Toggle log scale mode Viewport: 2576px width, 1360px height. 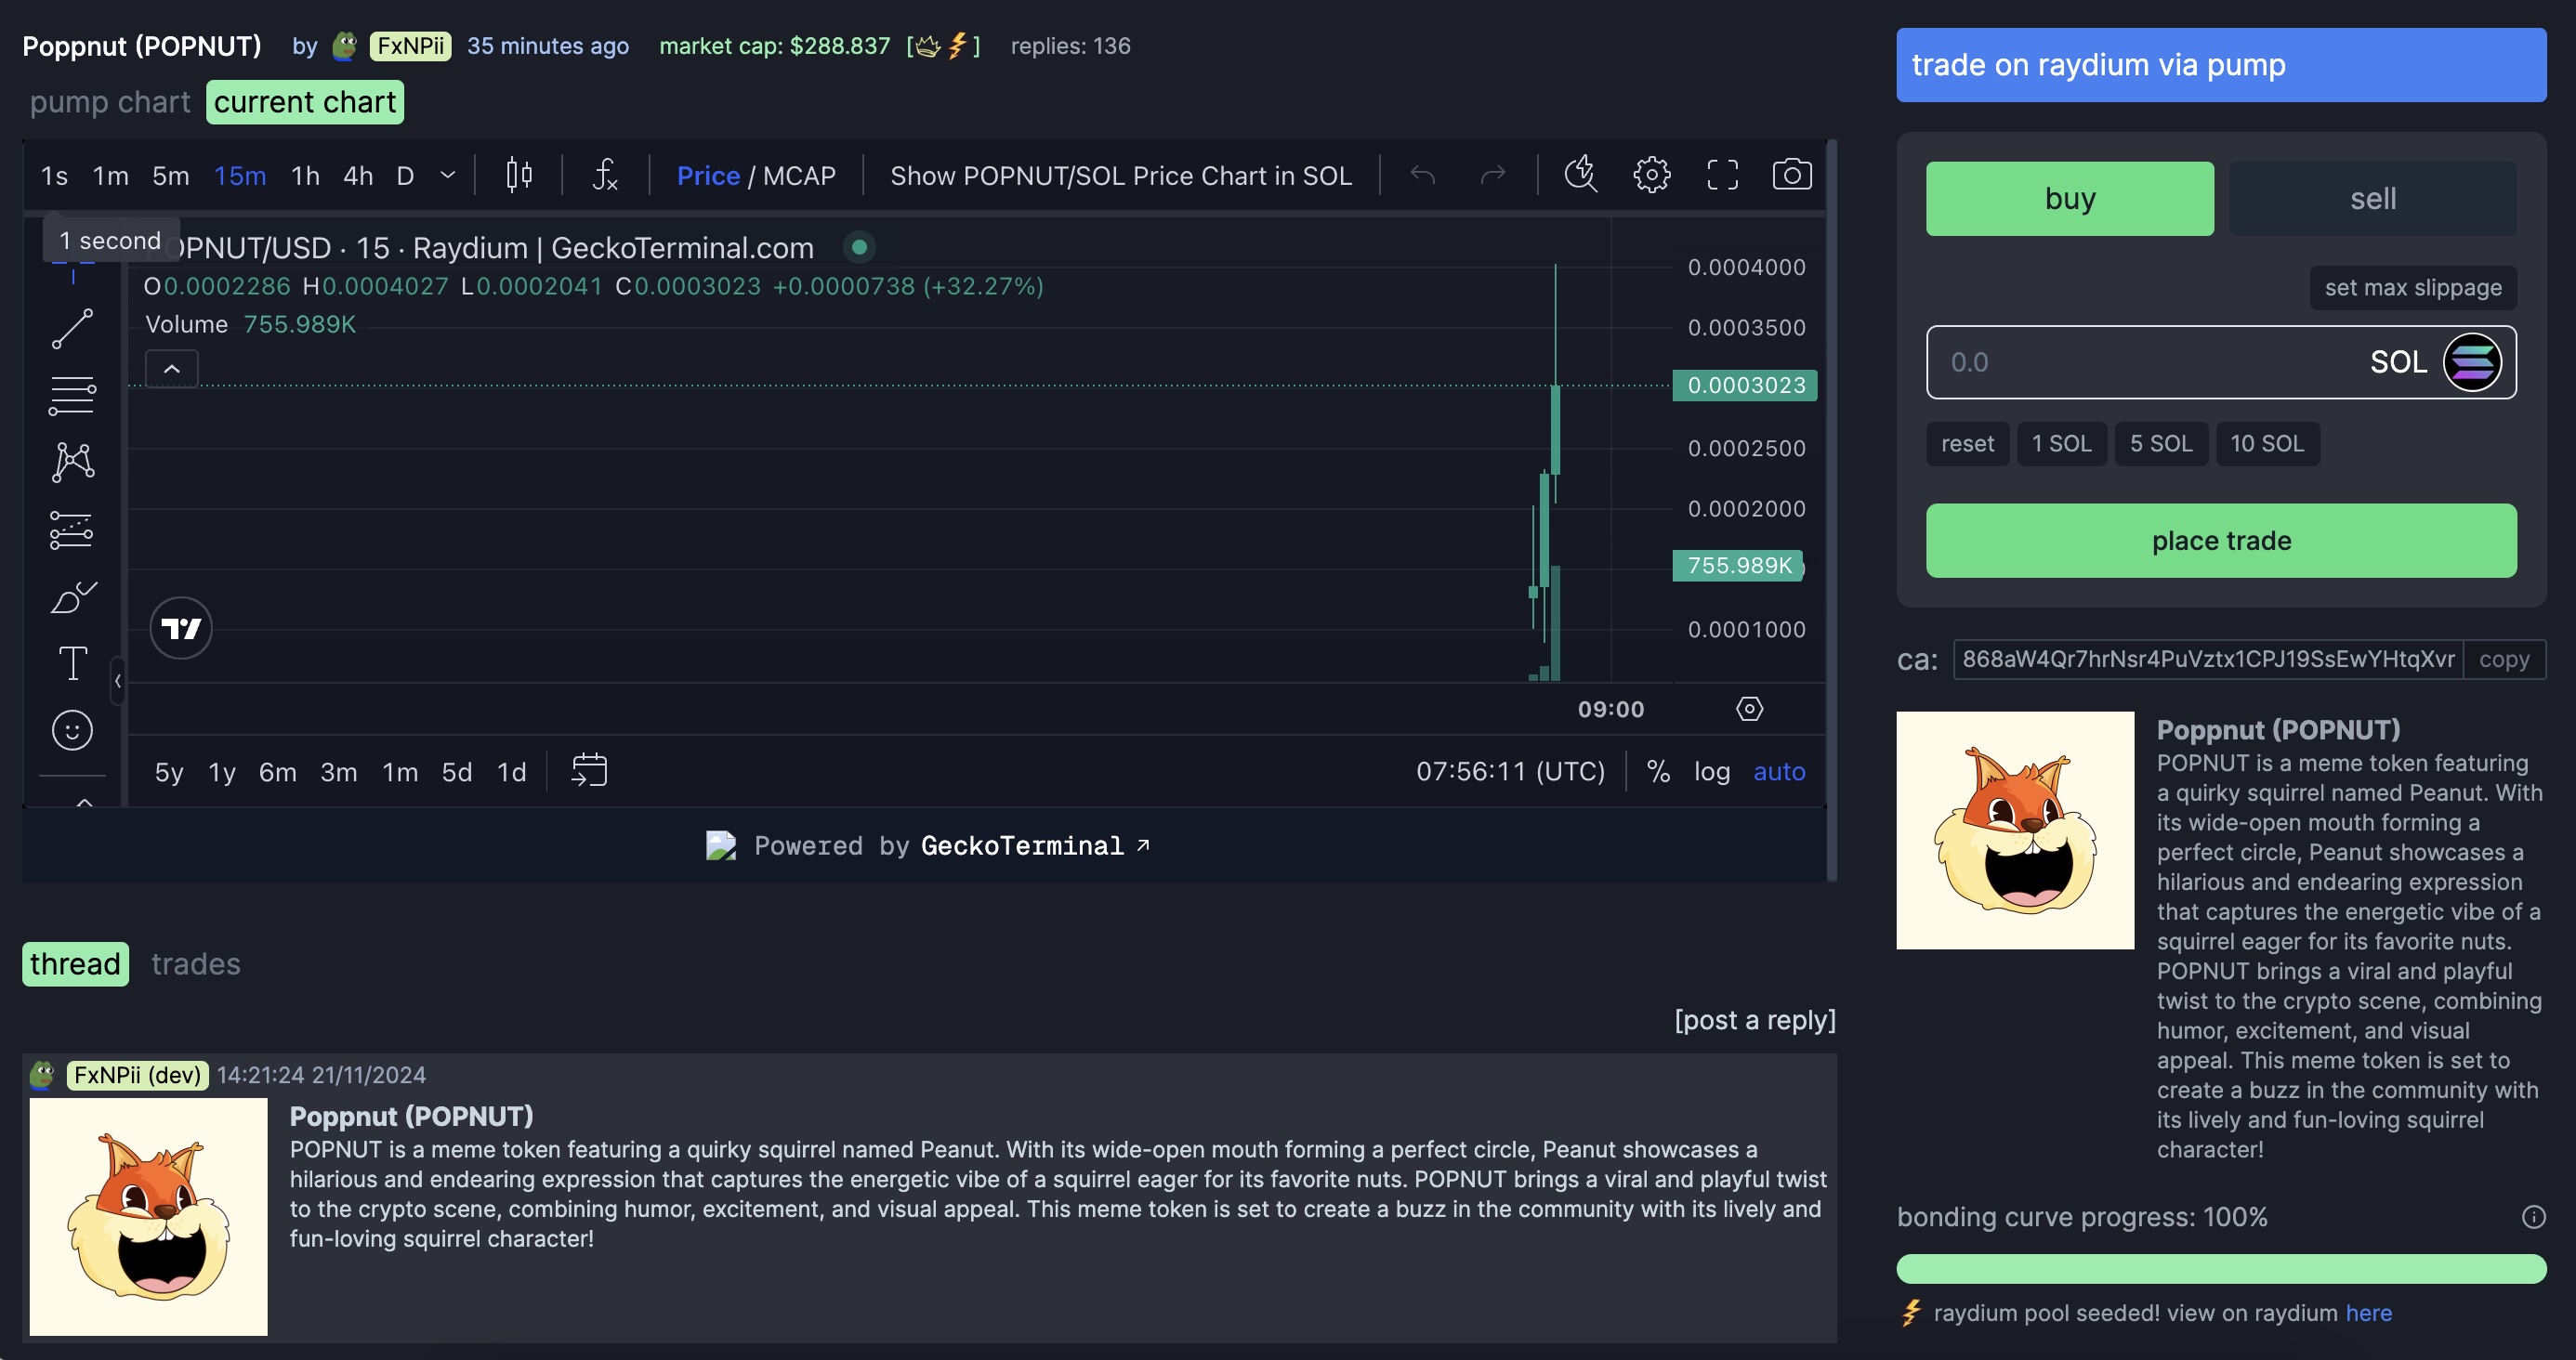1711,771
